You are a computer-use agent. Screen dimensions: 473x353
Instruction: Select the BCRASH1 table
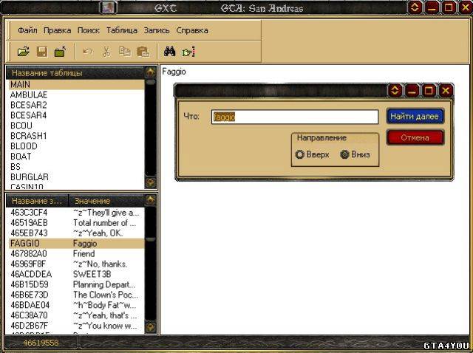pyautogui.click(x=77, y=136)
